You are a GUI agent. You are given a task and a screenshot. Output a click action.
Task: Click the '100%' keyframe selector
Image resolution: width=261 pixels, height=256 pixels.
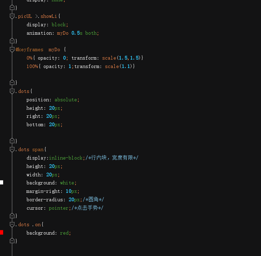(32, 66)
